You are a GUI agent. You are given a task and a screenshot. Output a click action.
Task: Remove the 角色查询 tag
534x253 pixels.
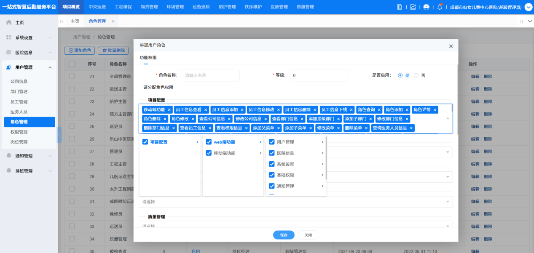(x=379, y=110)
